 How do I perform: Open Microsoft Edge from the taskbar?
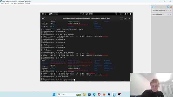point(94,94)
